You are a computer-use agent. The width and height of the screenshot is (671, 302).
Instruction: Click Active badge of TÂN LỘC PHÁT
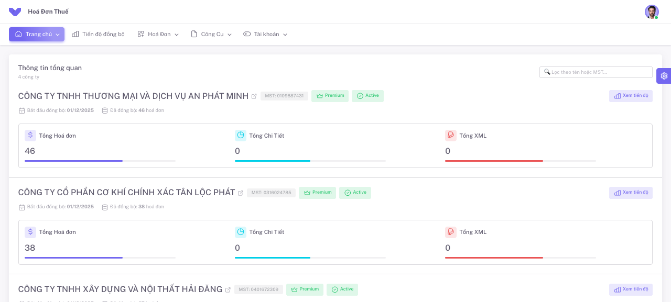coord(355,193)
